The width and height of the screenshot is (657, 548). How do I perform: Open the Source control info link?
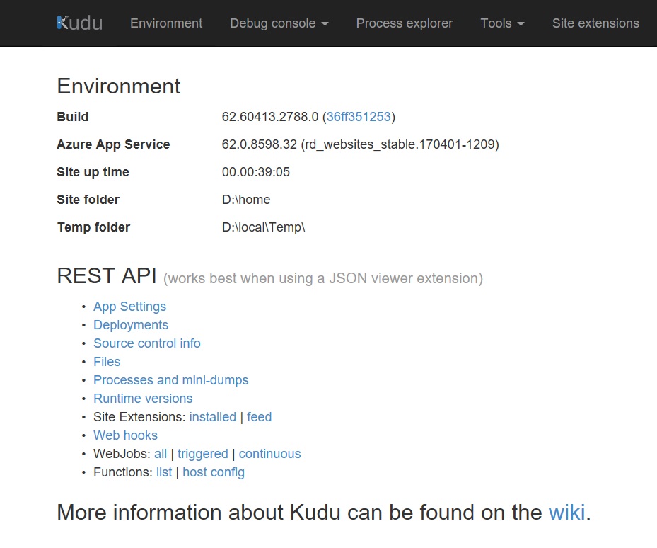[x=147, y=343]
